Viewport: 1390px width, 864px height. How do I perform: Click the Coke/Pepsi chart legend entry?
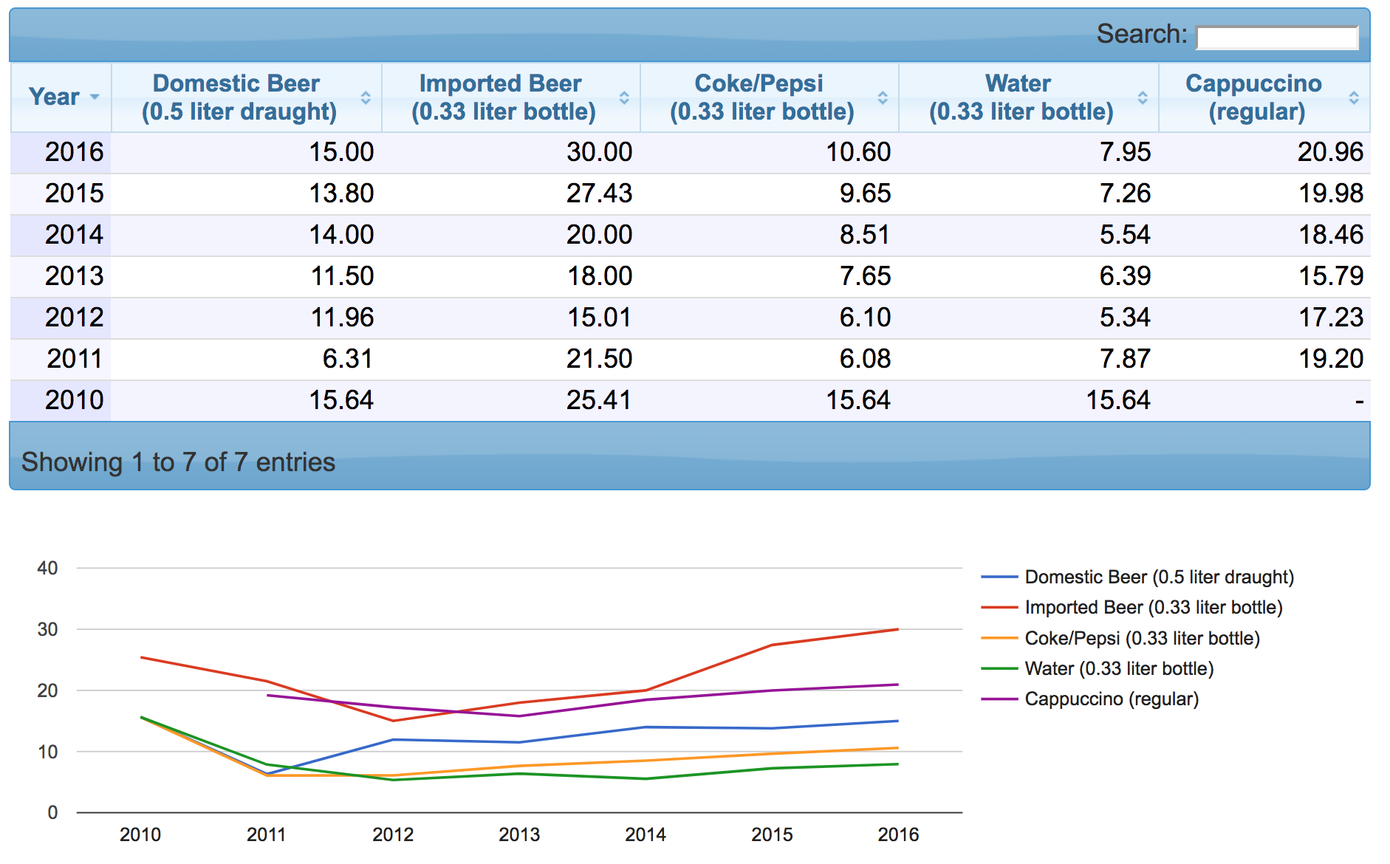pyautogui.click(x=1120, y=638)
